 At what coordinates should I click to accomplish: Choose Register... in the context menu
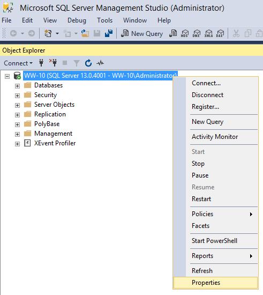(215, 107)
